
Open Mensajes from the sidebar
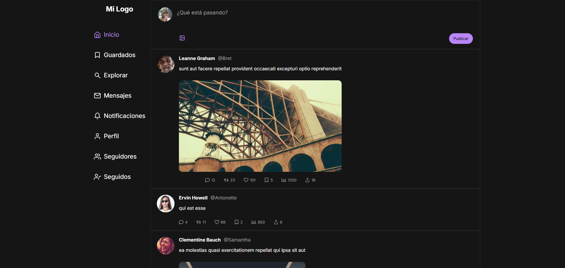point(113,96)
